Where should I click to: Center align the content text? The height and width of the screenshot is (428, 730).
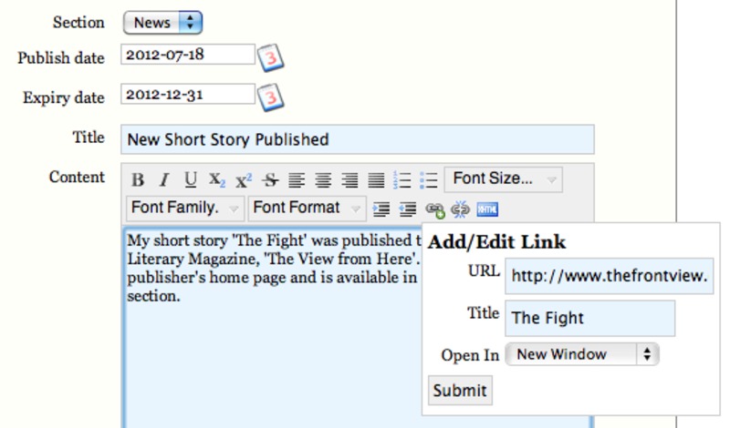[x=323, y=179]
